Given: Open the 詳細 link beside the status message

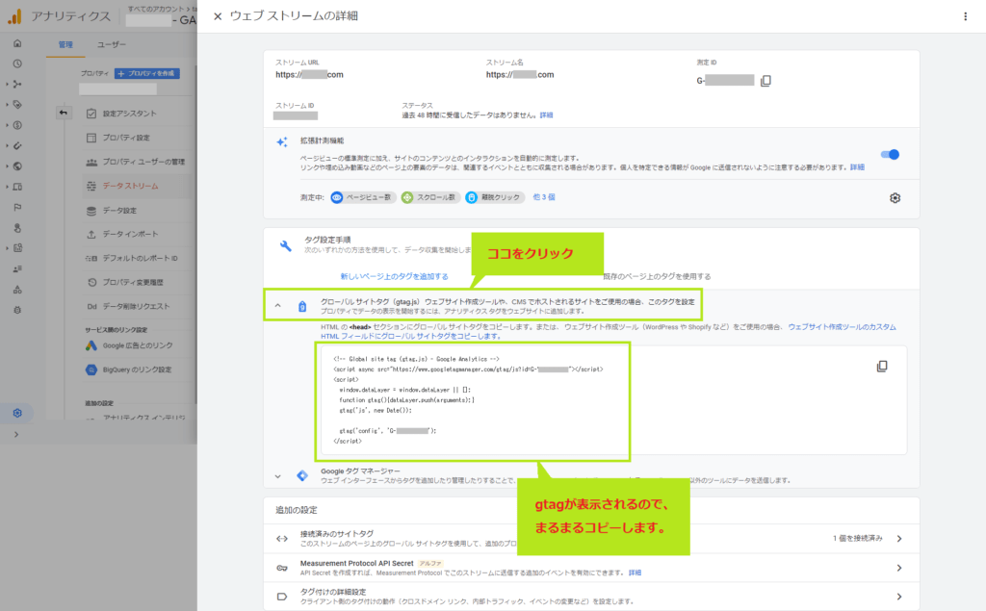Looking at the screenshot, I should click(547, 115).
